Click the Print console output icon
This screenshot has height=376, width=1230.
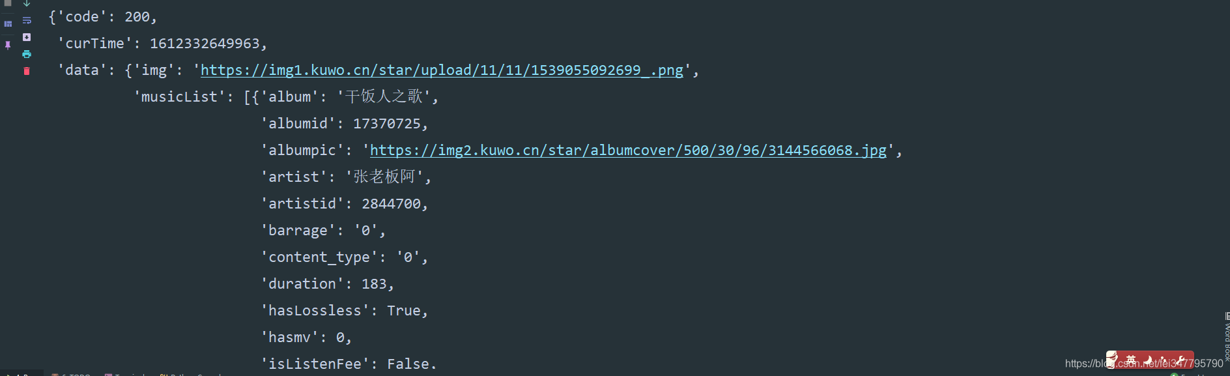pyautogui.click(x=27, y=55)
